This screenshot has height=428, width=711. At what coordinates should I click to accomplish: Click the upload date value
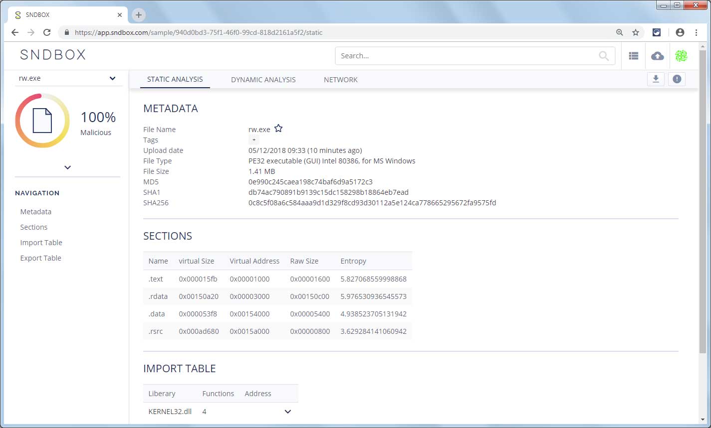[305, 150]
